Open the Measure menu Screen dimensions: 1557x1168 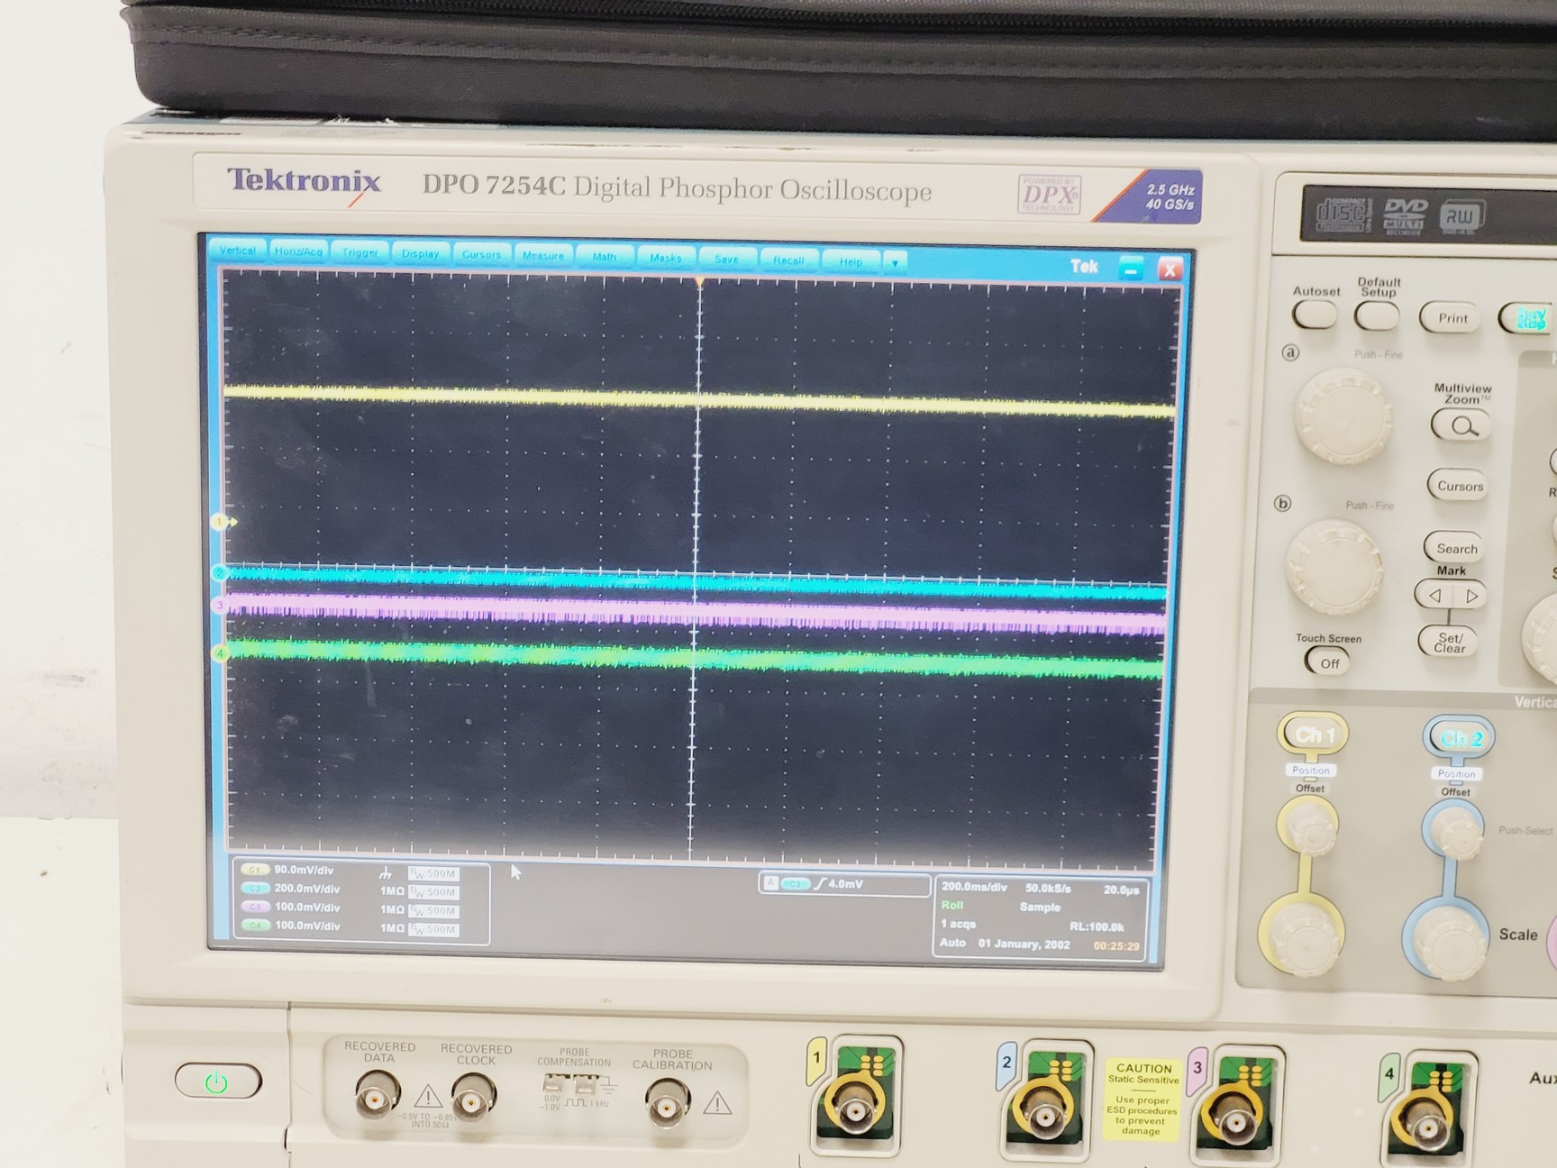[542, 255]
